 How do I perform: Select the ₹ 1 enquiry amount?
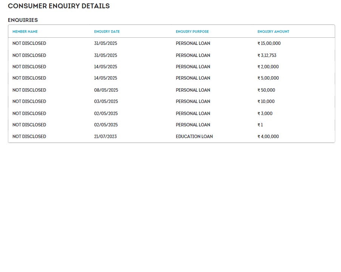point(260,125)
